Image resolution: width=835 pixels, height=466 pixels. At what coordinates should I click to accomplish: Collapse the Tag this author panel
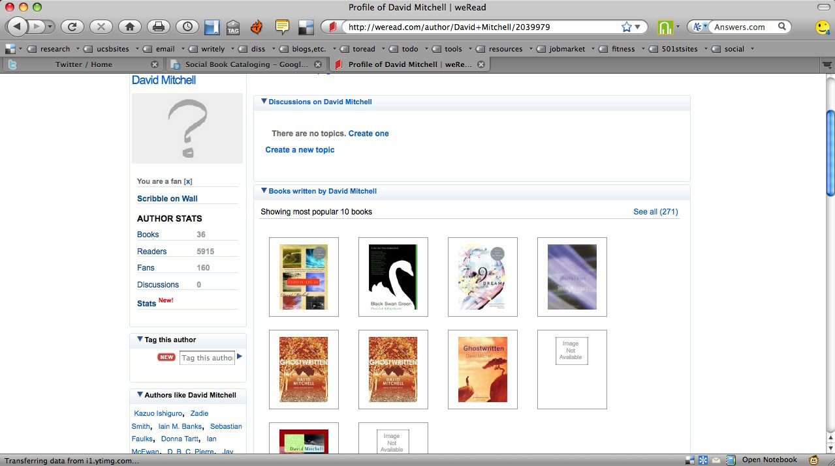click(140, 340)
